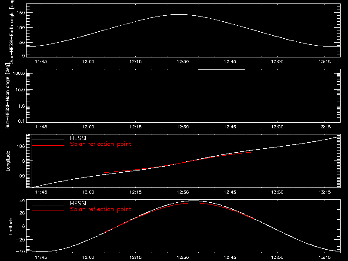This screenshot has width=348, height=261.
Task: Select the 150 tick label on Earth angle plot
Action: (x=20, y=13)
